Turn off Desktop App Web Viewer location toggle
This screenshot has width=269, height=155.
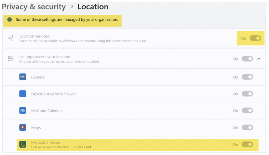point(247,94)
